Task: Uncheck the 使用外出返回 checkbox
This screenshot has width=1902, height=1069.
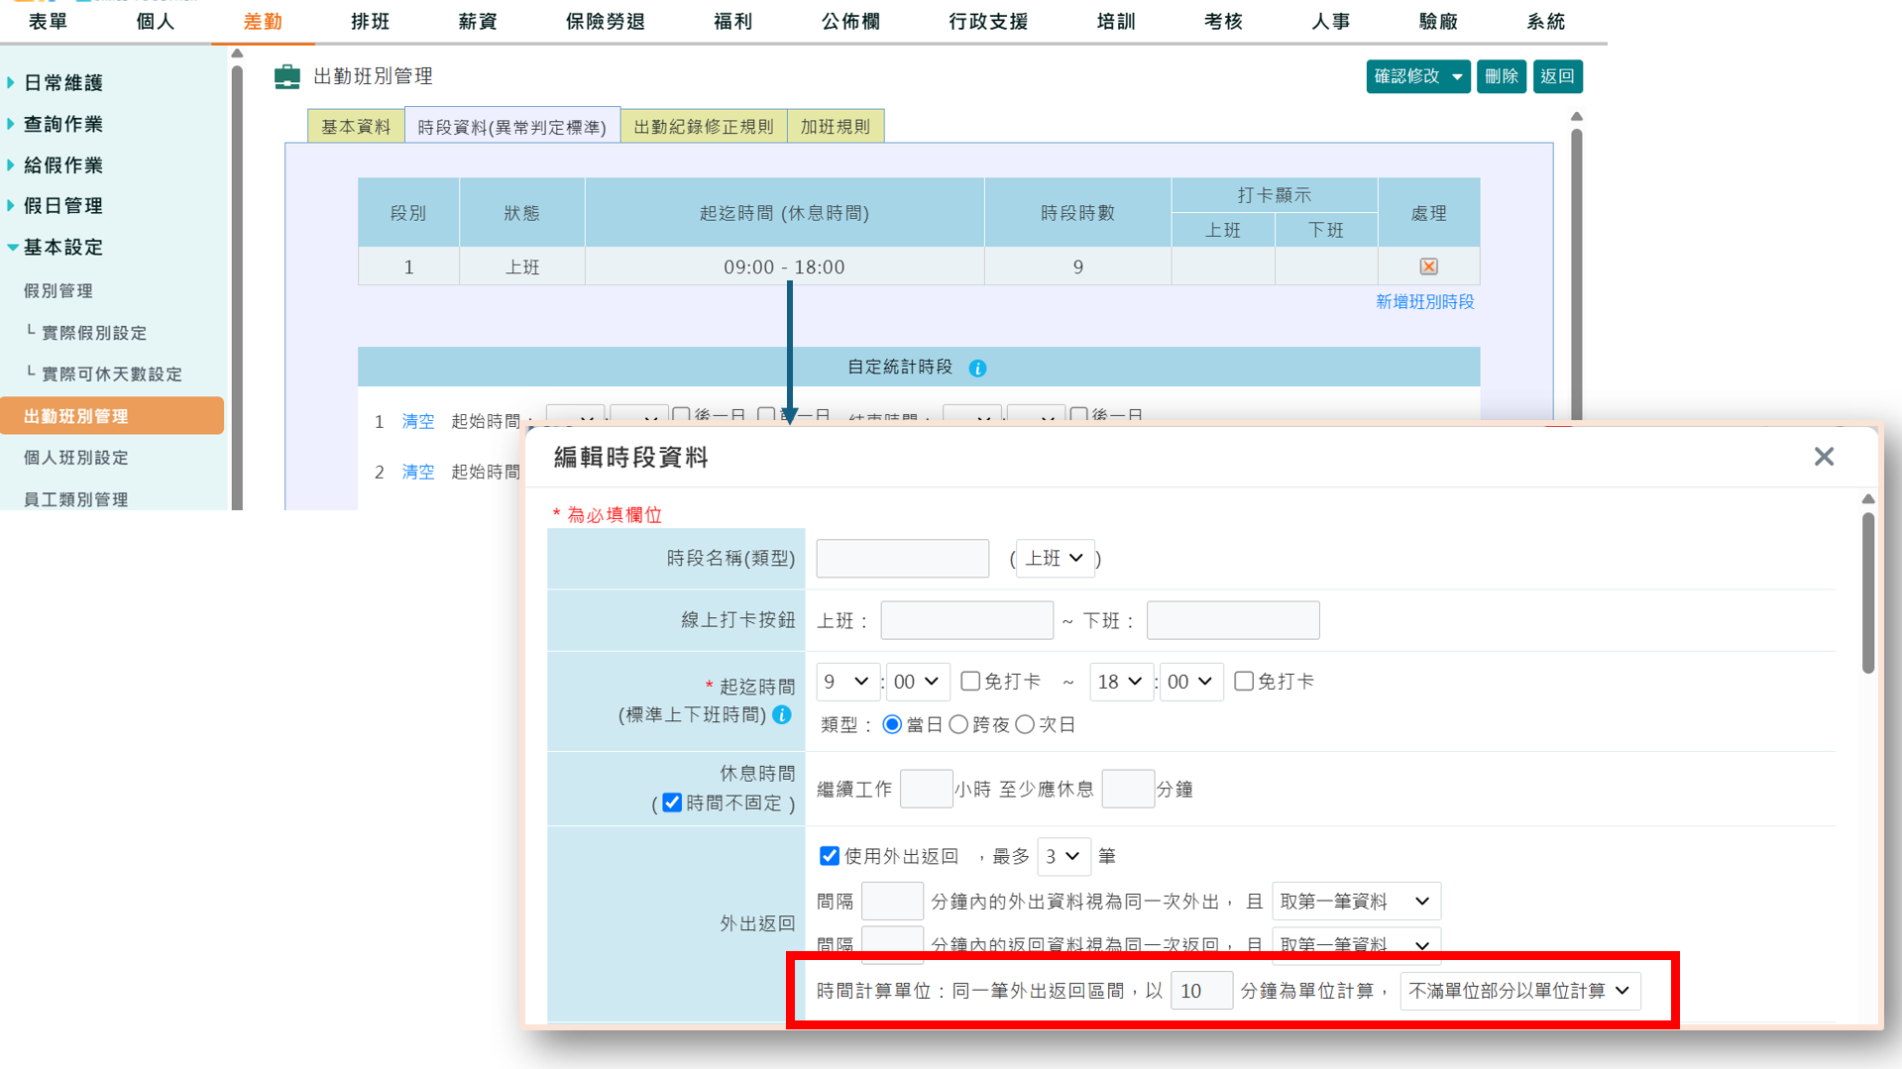Action: coord(828,856)
